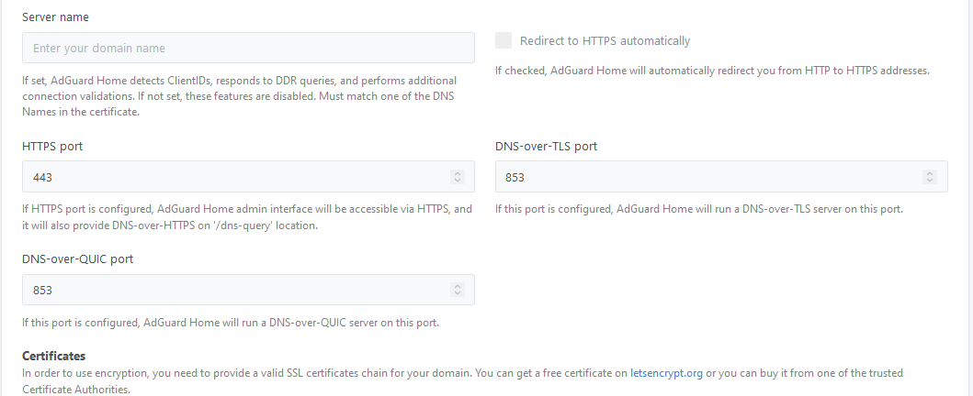Click the 'DNS-over-QUIC port' field label
The height and width of the screenshot is (396, 973).
[x=77, y=259]
